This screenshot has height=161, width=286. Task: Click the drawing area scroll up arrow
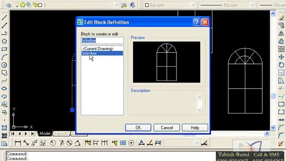point(273,13)
